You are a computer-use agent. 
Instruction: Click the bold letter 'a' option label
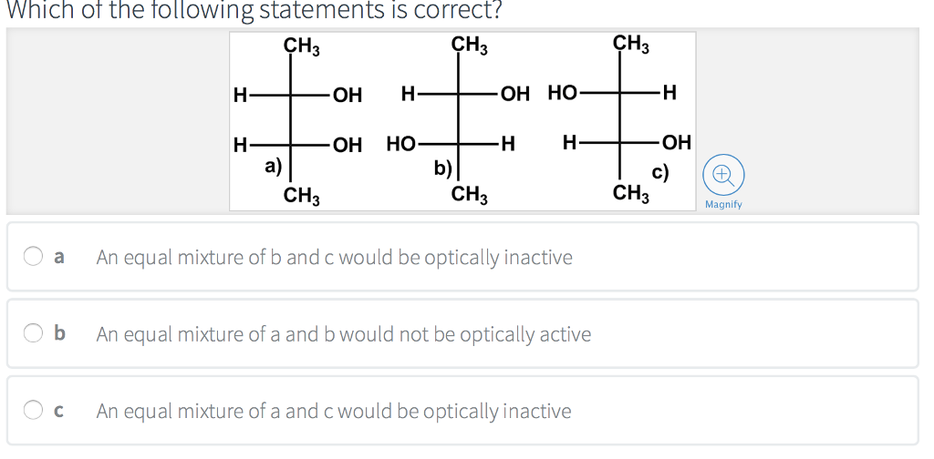pos(59,257)
